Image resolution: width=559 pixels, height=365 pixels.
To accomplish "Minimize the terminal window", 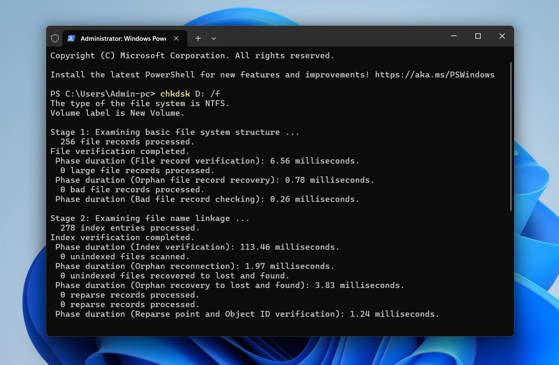I will coord(454,36).
